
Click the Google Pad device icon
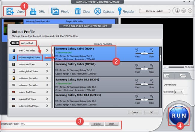pyautogui.click(x=13, y=71)
